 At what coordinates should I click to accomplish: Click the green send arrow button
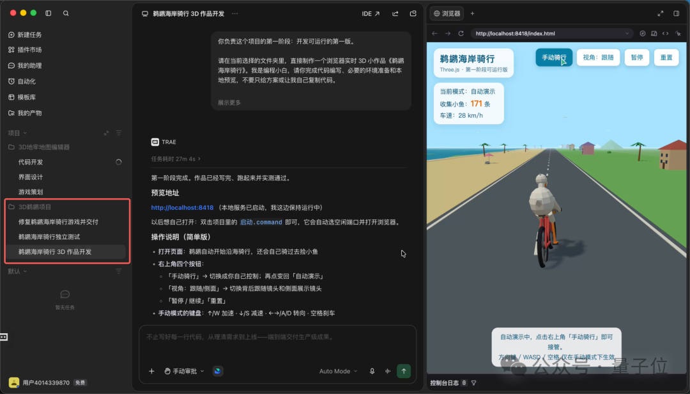tap(404, 371)
